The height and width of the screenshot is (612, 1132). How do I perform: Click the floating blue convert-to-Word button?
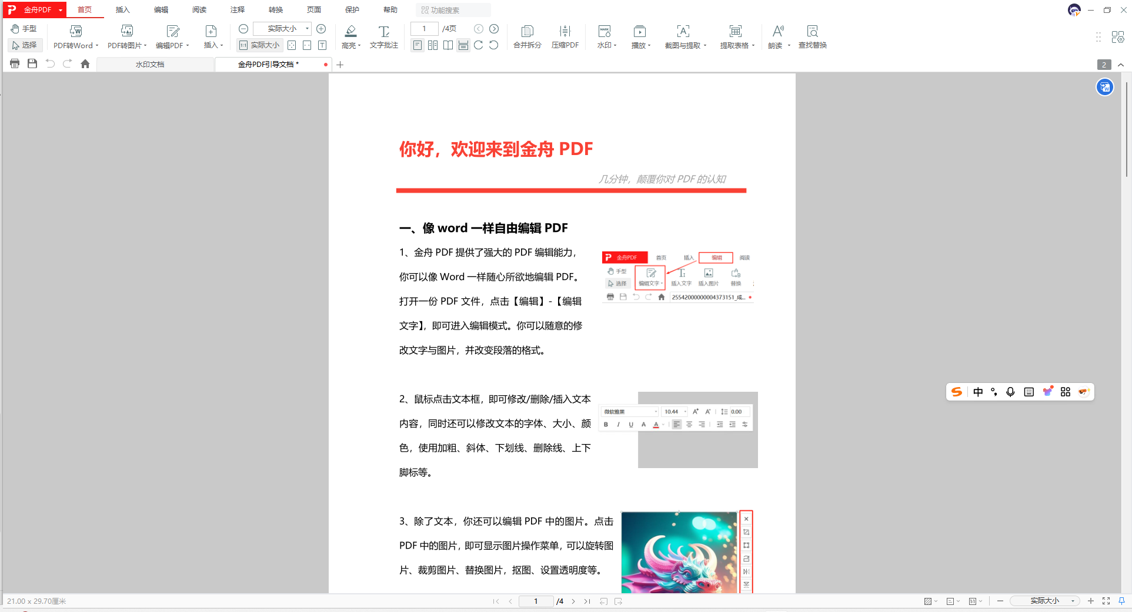pyautogui.click(x=1105, y=88)
